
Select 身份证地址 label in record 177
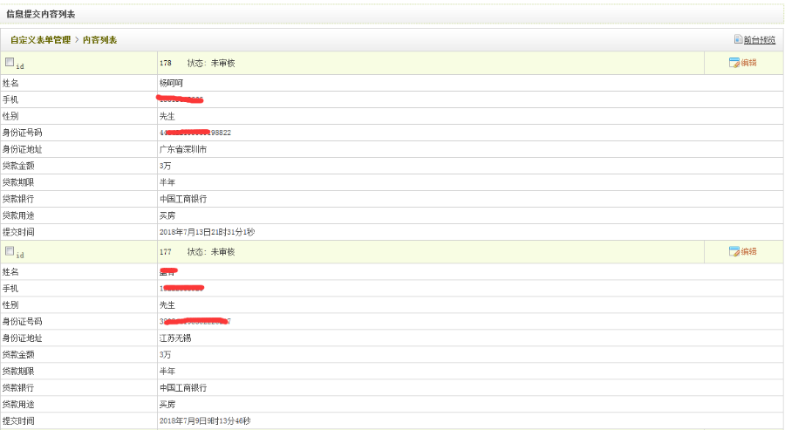coord(22,338)
